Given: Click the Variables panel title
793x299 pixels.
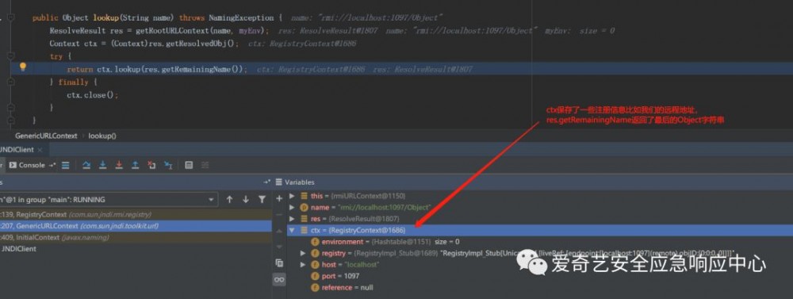Looking at the screenshot, I should pyautogui.click(x=300, y=182).
